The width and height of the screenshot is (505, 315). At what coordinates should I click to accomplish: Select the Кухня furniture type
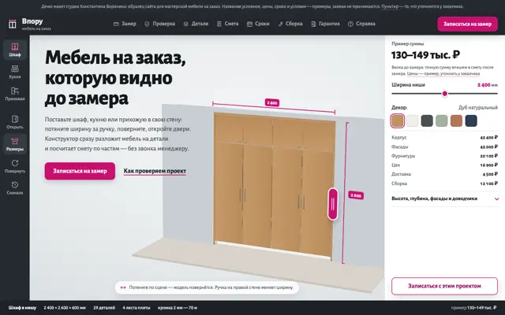(15, 72)
